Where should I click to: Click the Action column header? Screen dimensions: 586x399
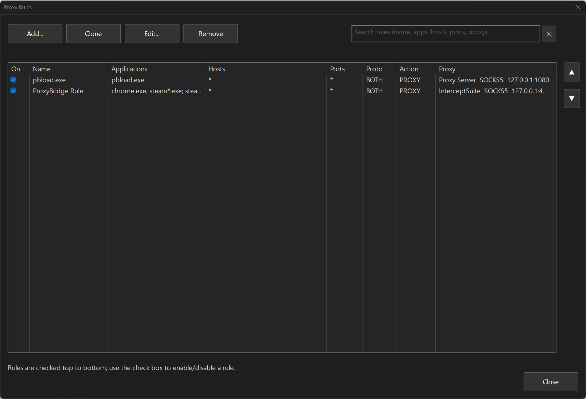tap(416, 69)
